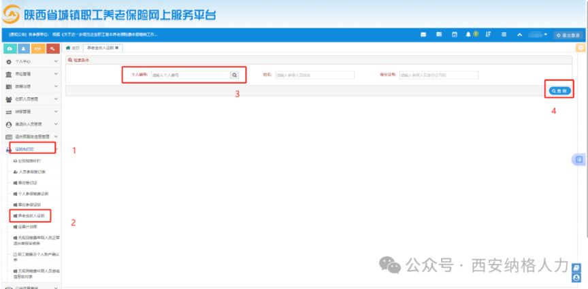Open the 养老金收入证明 submenu item

tap(29, 216)
